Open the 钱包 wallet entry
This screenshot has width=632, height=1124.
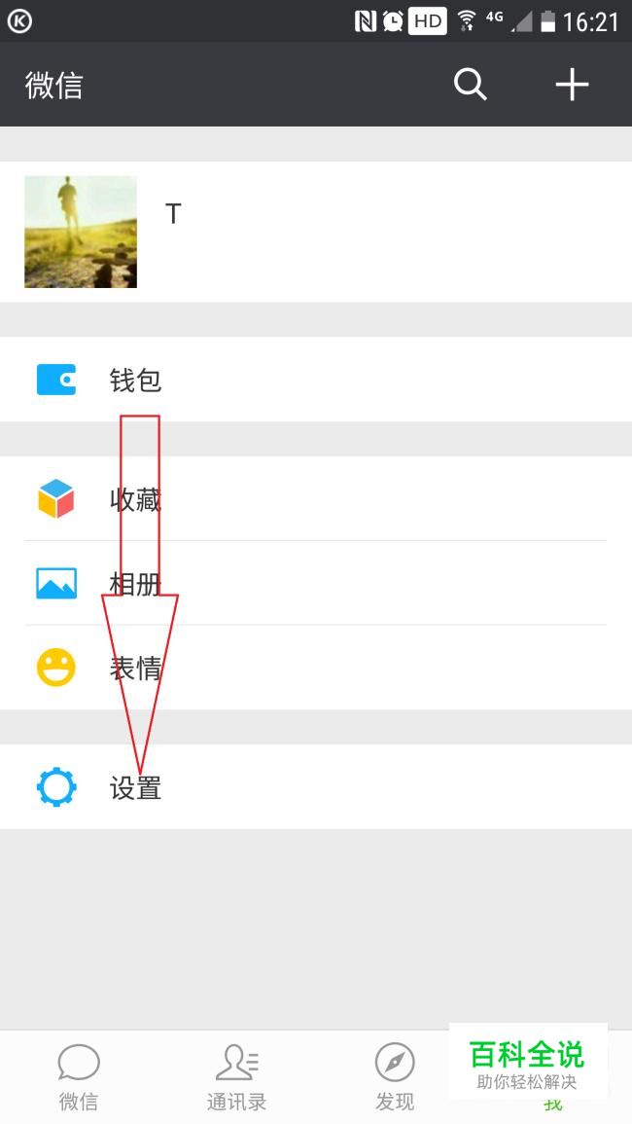(316, 380)
